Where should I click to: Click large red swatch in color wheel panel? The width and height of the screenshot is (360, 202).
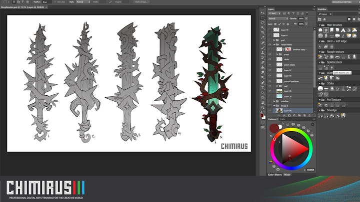(274, 128)
